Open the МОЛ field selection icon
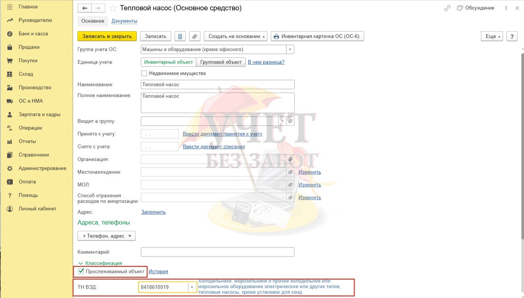The width and height of the screenshot is (524, 298). (x=290, y=185)
